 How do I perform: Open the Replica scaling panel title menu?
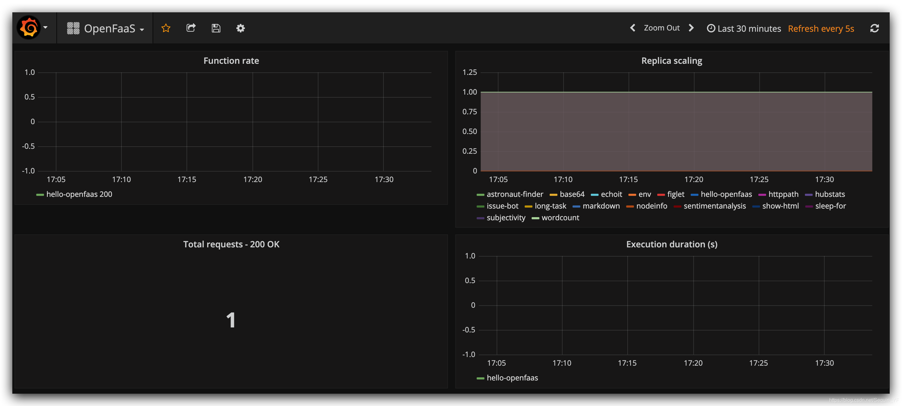(x=671, y=61)
